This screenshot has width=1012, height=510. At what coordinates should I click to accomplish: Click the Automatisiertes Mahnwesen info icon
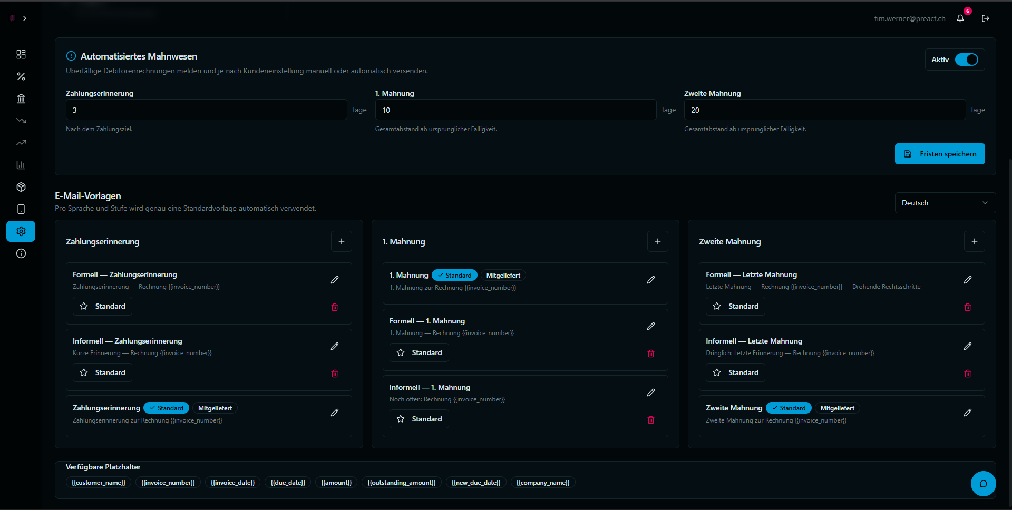(71, 56)
